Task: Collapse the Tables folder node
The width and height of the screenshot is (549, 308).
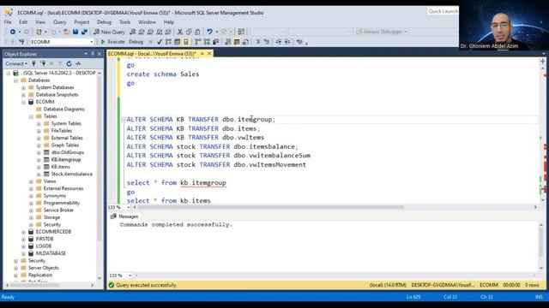Action: click(31, 116)
